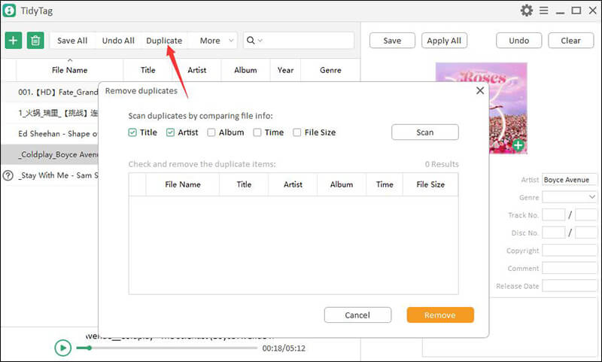
Task: Click the Undo button in tag panel
Action: pyautogui.click(x=518, y=41)
